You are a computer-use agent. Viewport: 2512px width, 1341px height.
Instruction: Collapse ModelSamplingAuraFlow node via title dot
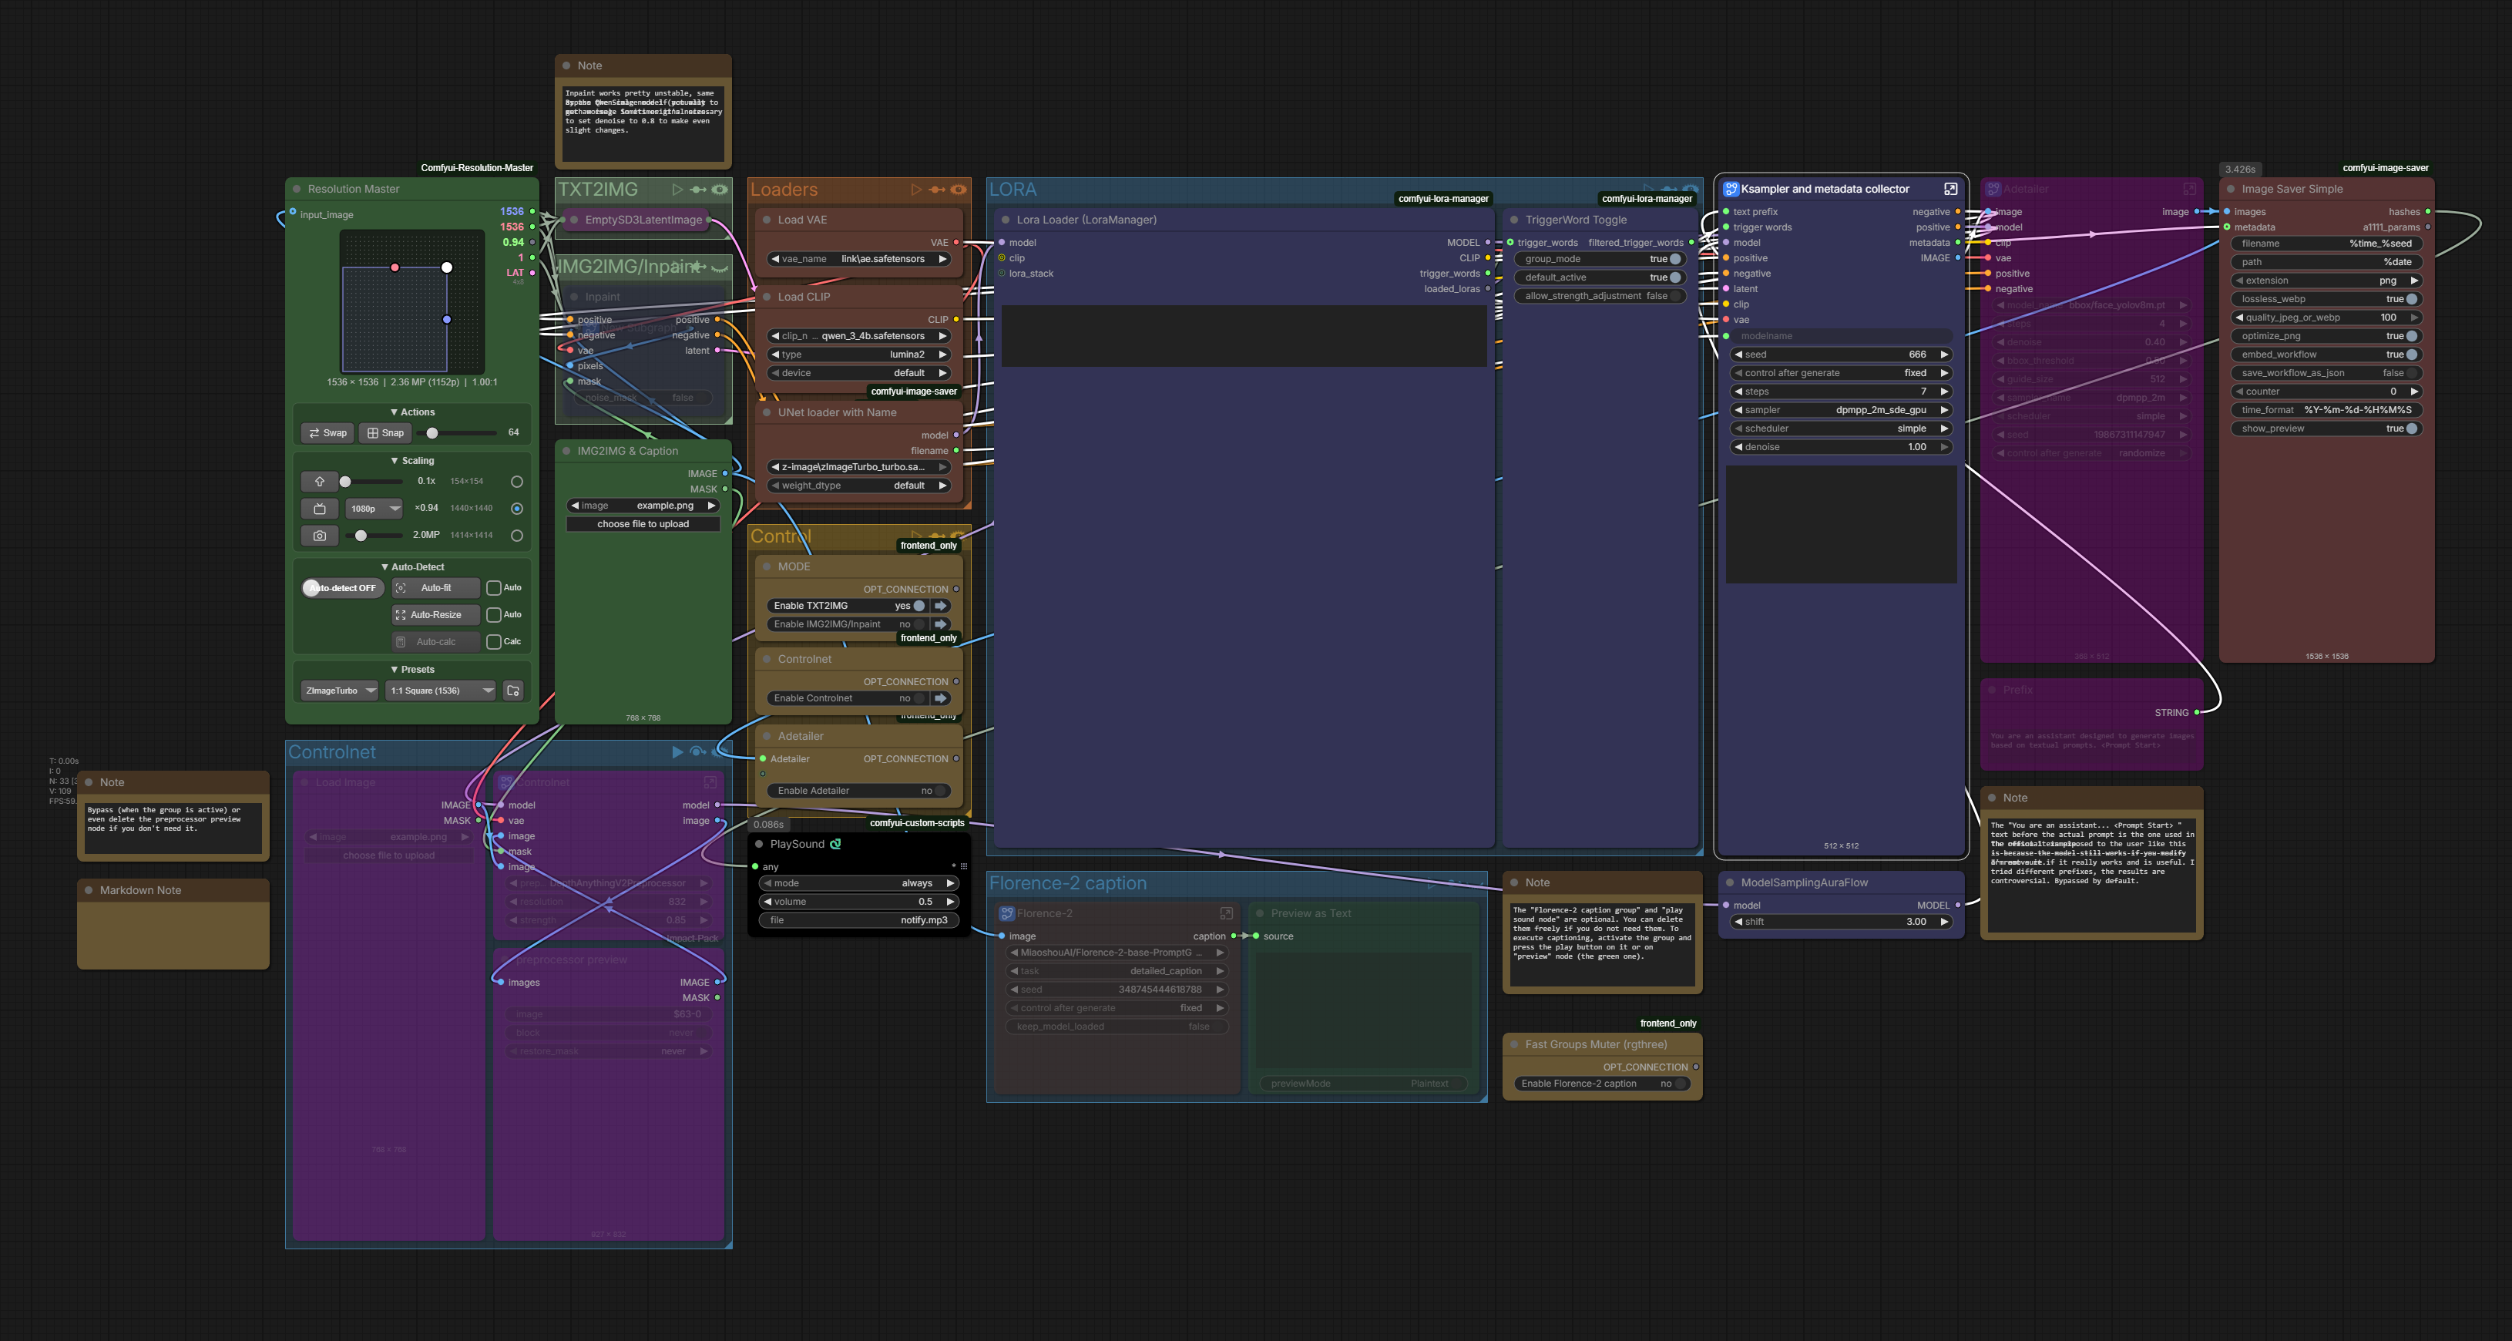(1730, 882)
